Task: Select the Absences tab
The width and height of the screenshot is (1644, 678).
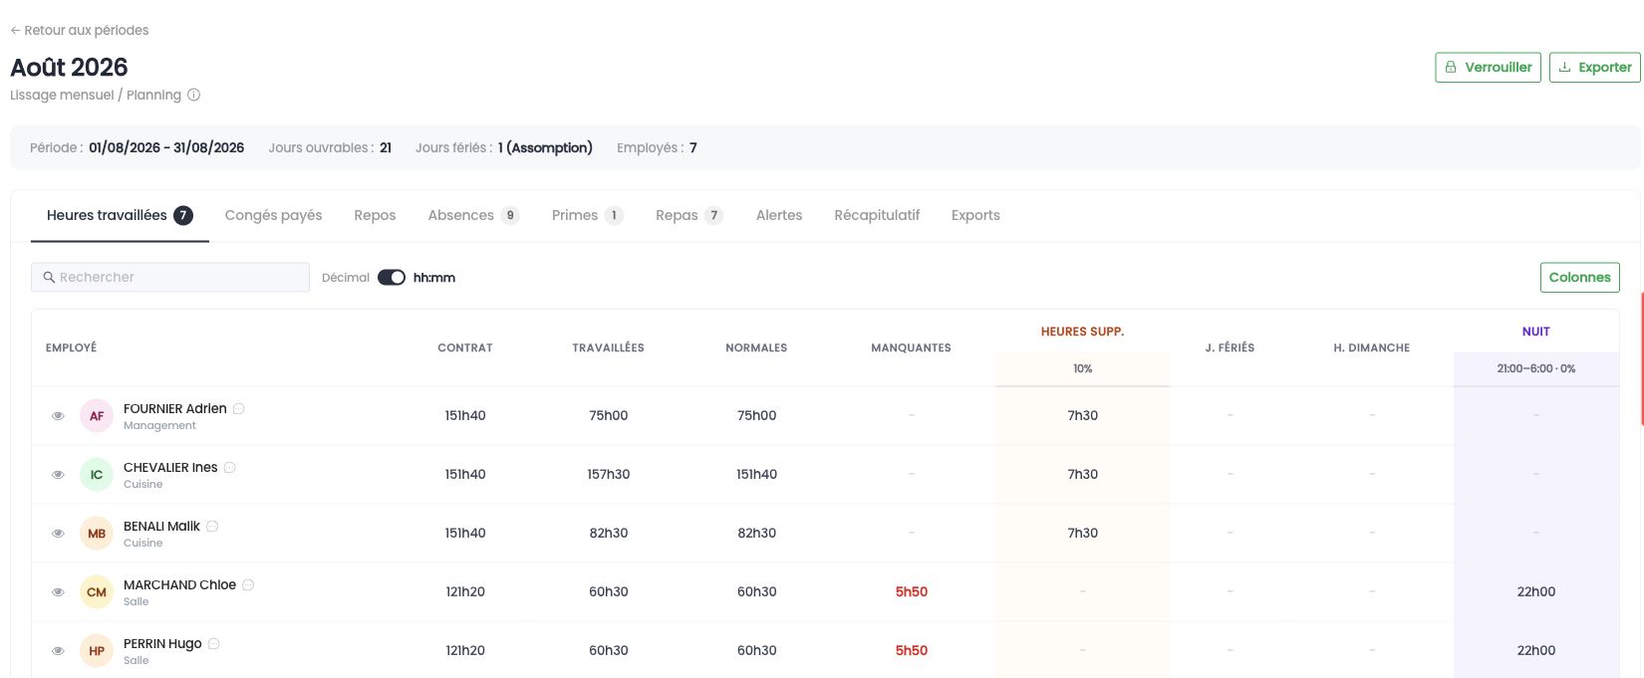Action: coord(473,216)
